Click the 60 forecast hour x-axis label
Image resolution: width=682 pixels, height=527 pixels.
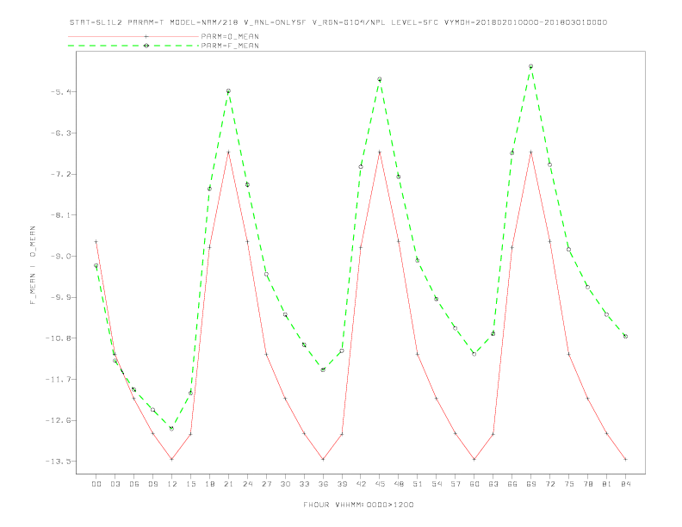pos(474,484)
